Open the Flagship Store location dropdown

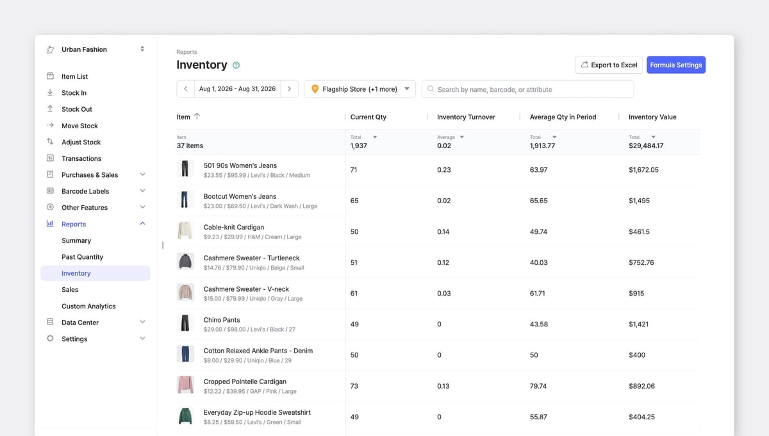coord(360,89)
